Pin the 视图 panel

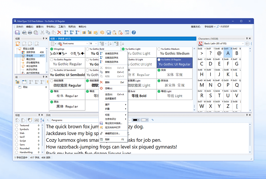[x=43, y=39]
